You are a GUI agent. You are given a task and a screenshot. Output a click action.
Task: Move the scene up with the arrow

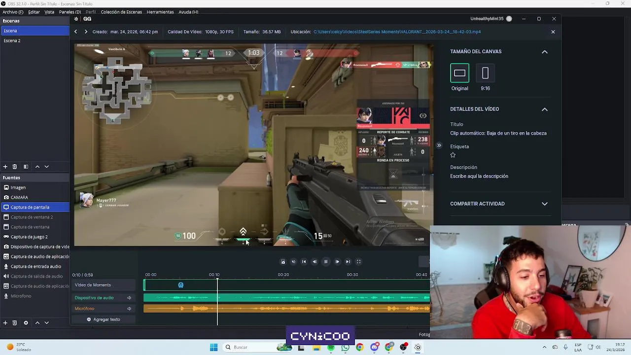37,167
